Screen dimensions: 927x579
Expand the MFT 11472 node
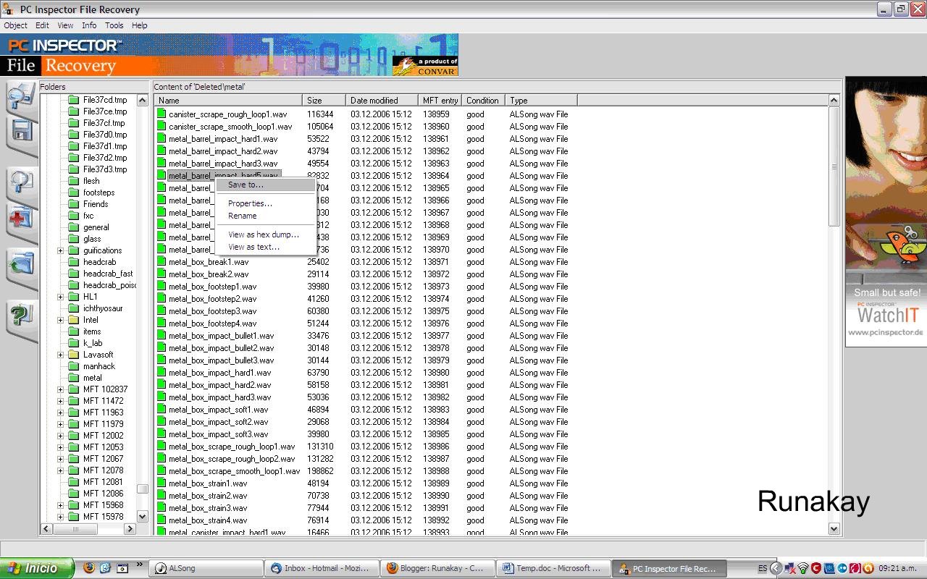tap(61, 401)
